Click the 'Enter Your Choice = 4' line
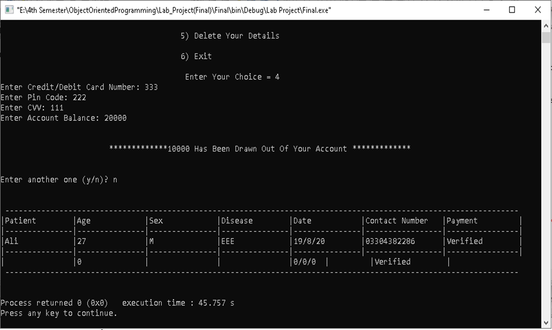The image size is (552, 330). pos(232,77)
